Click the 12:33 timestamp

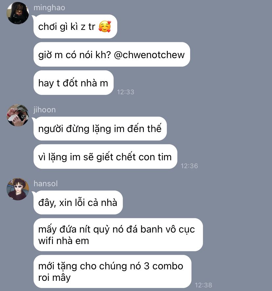pos(125,92)
